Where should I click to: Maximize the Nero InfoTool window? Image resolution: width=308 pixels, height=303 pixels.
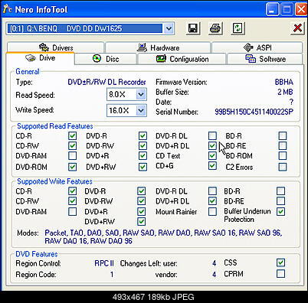[287, 10]
